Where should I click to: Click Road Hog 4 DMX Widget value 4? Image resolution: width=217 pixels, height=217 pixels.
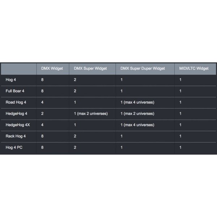pos(42,102)
